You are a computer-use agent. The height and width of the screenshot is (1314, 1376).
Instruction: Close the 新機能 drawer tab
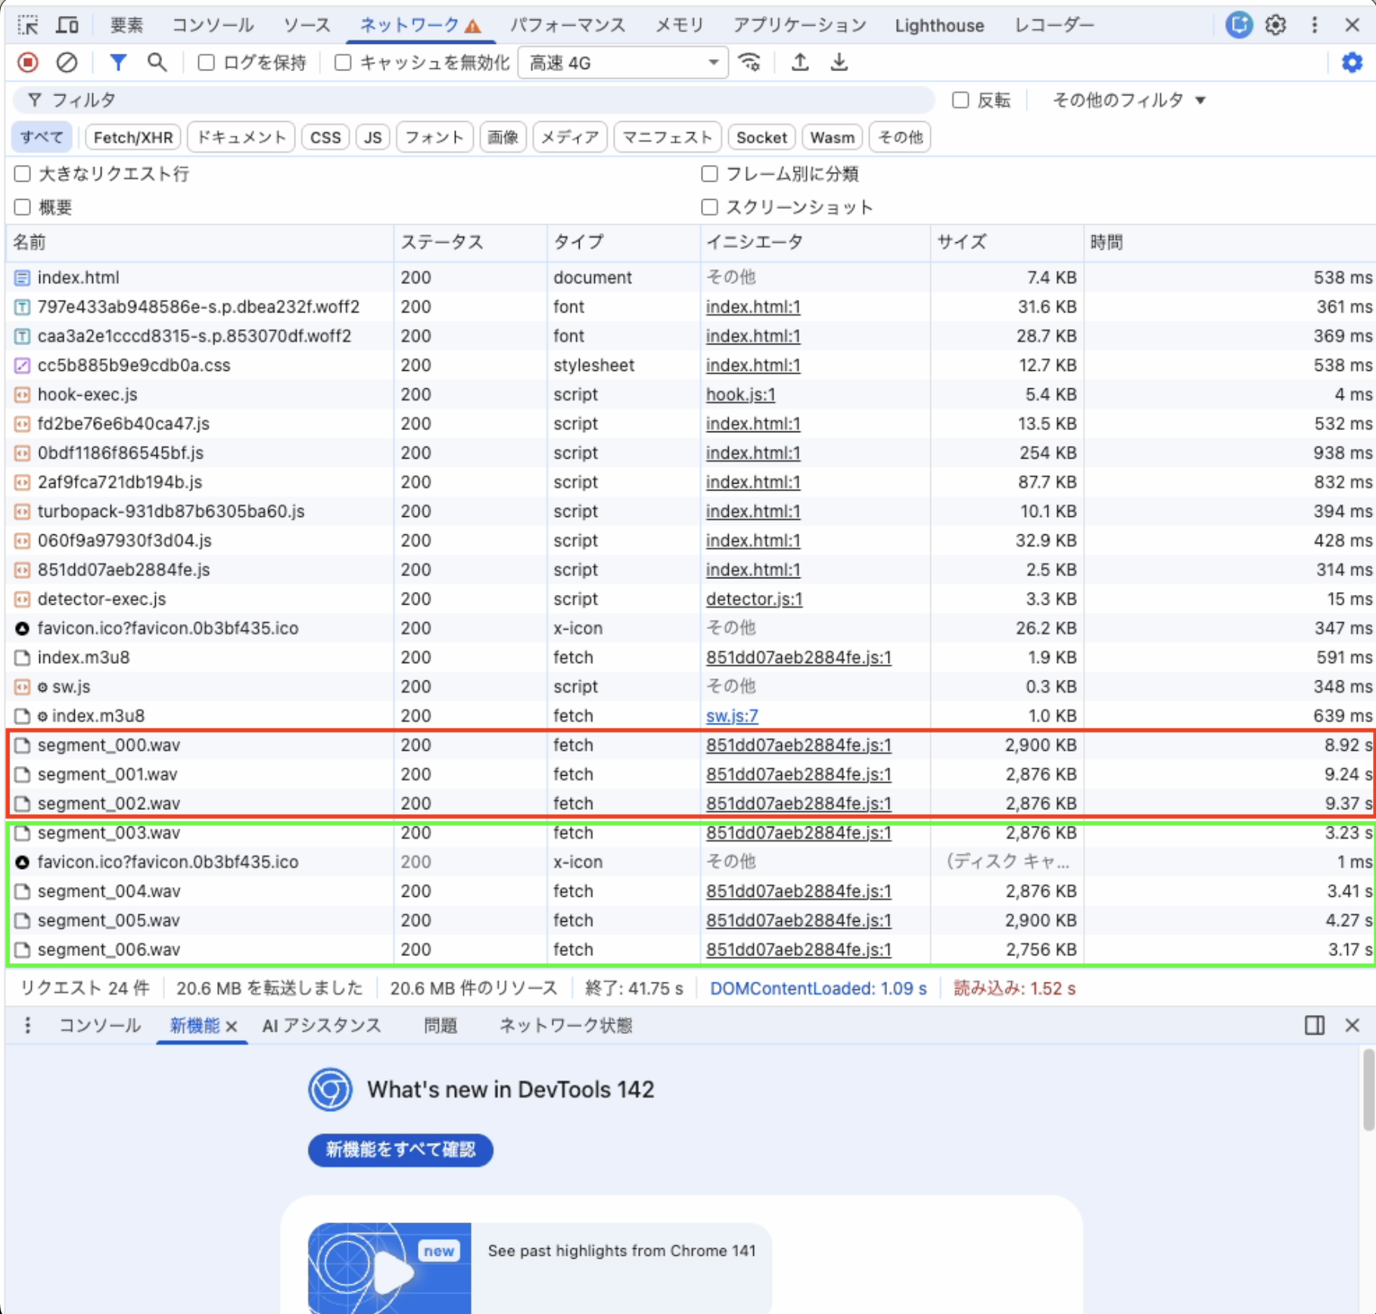[232, 1026]
